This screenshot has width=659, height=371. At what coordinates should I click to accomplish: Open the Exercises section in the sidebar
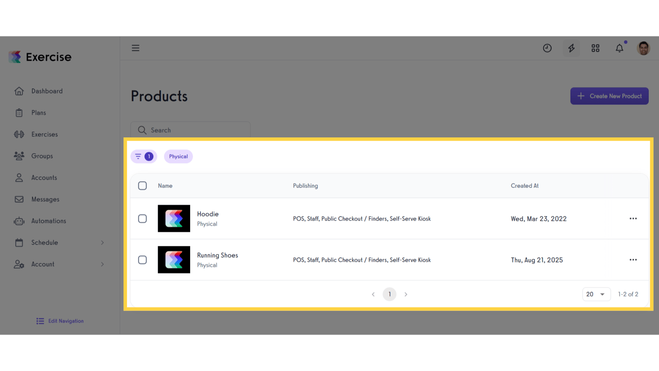[44, 134]
